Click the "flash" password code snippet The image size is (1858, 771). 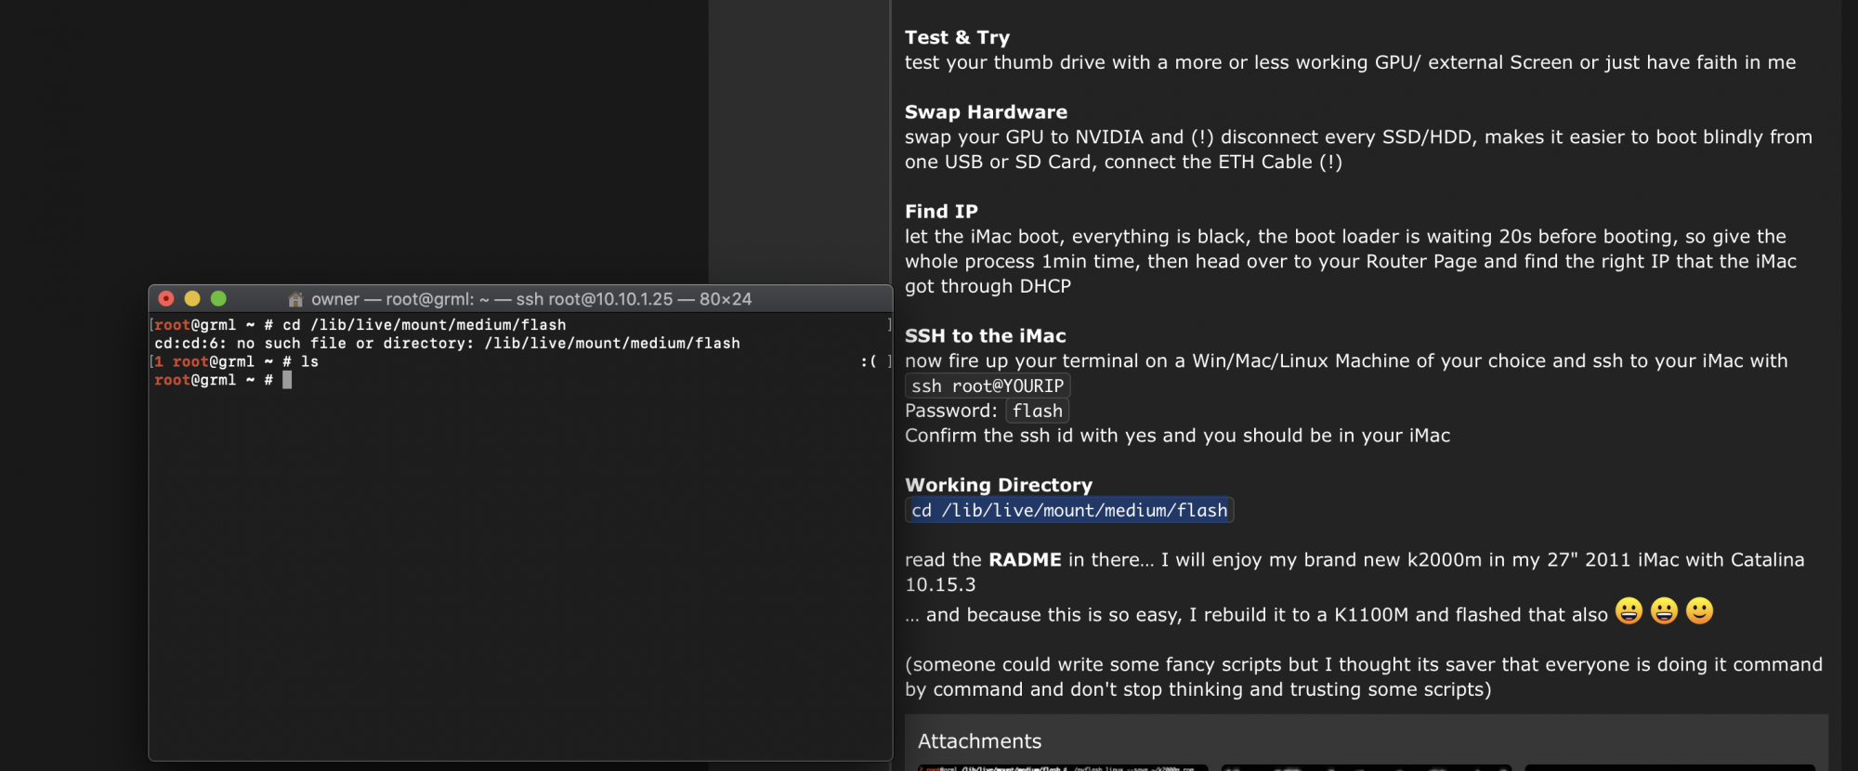[x=1037, y=411]
